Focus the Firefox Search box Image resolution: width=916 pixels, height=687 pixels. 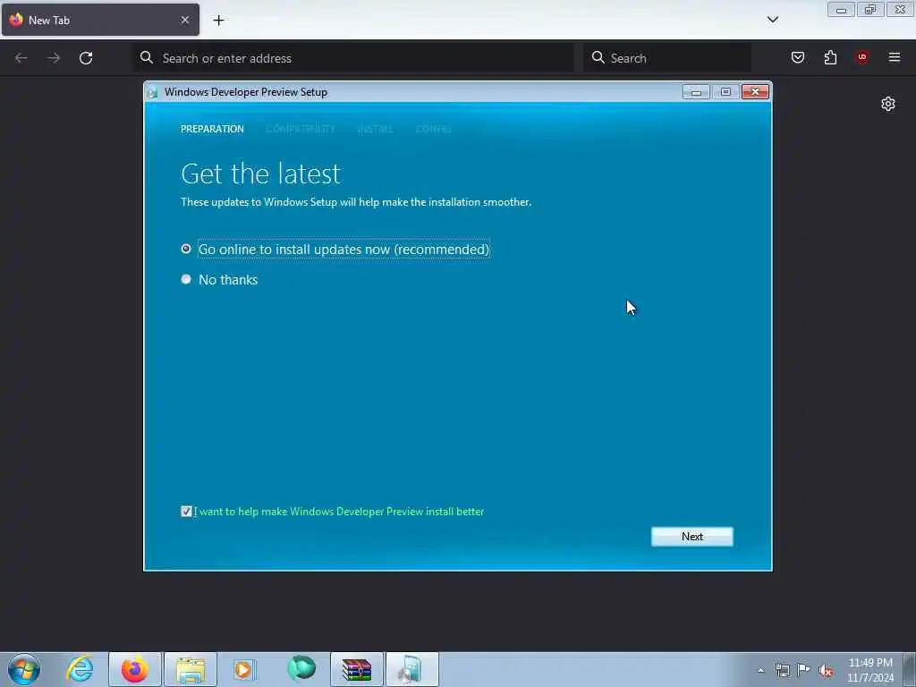(x=667, y=58)
